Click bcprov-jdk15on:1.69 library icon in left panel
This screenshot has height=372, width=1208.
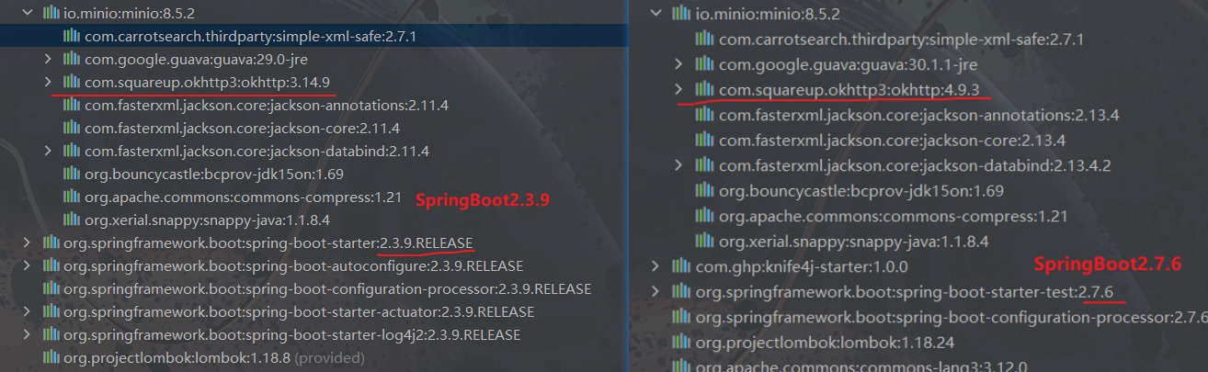click(x=71, y=175)
